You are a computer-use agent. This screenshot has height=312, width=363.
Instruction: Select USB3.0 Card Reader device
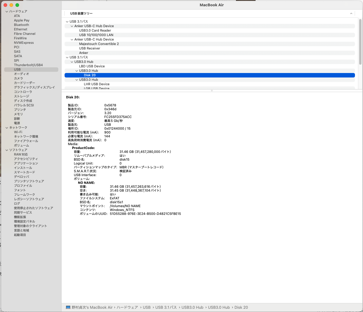point(95,30)
